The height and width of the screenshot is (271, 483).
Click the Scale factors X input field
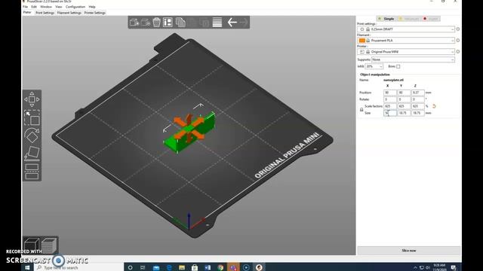coord(390,106)
